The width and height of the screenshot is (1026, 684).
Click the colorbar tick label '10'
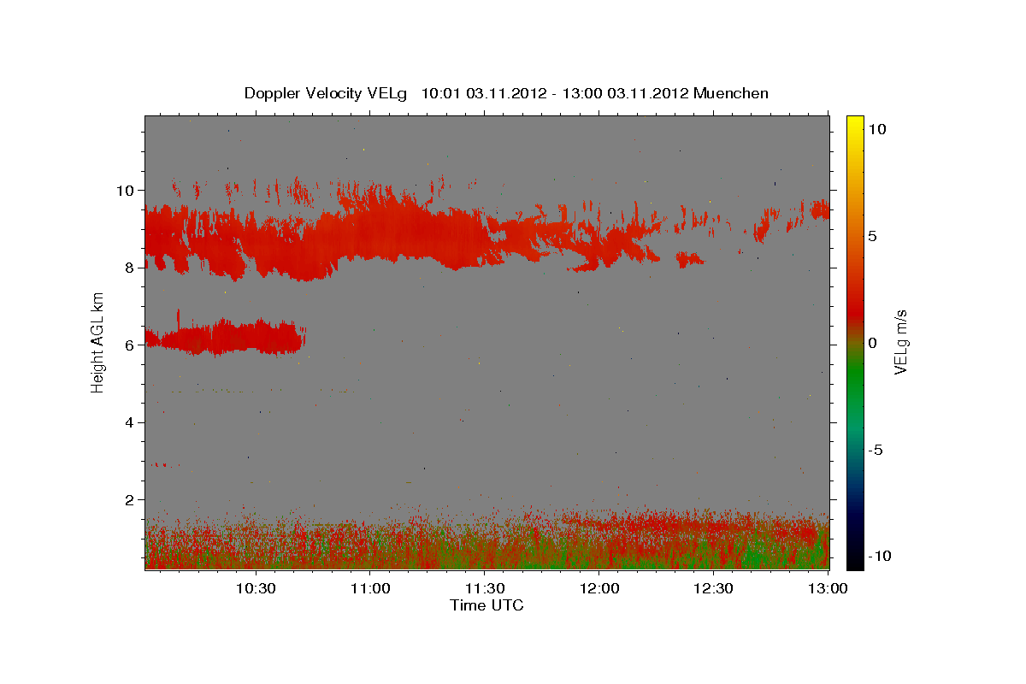[876, 129]
